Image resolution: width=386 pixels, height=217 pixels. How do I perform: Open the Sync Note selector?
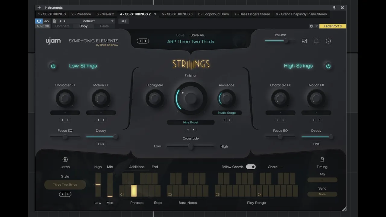click(322, 194)
